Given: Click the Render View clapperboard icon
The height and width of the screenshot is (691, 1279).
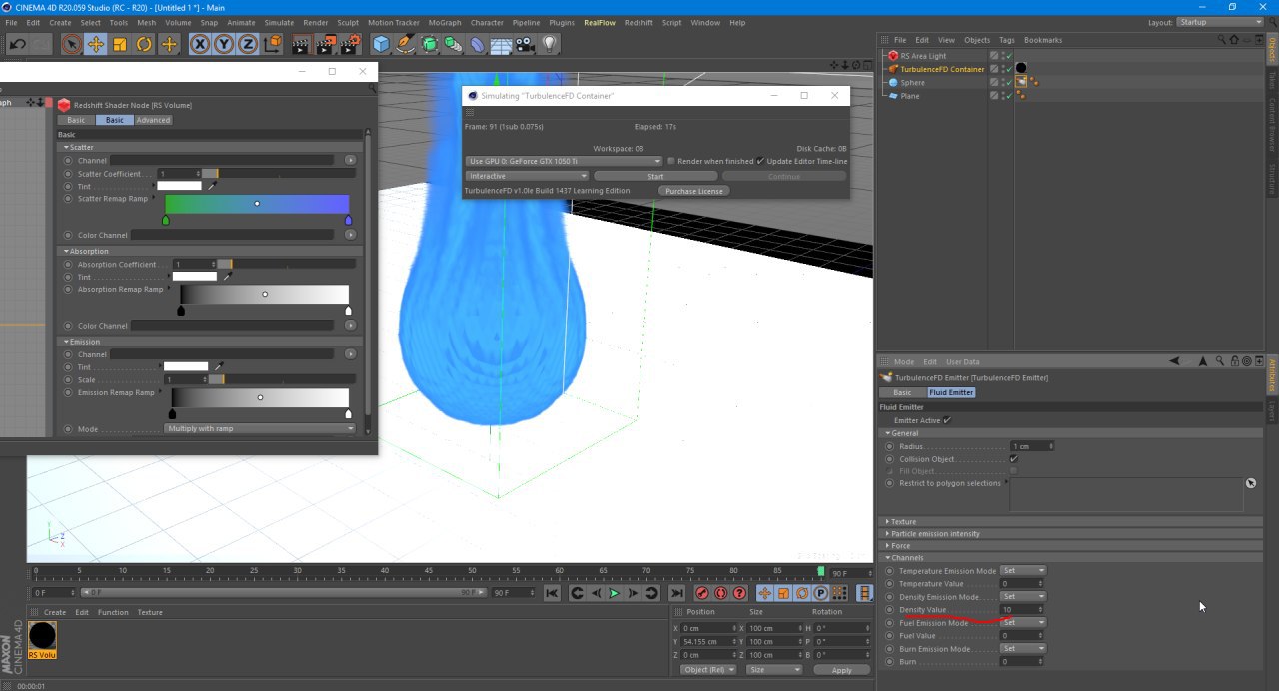Looking at the screenshot, I should 301,44.
